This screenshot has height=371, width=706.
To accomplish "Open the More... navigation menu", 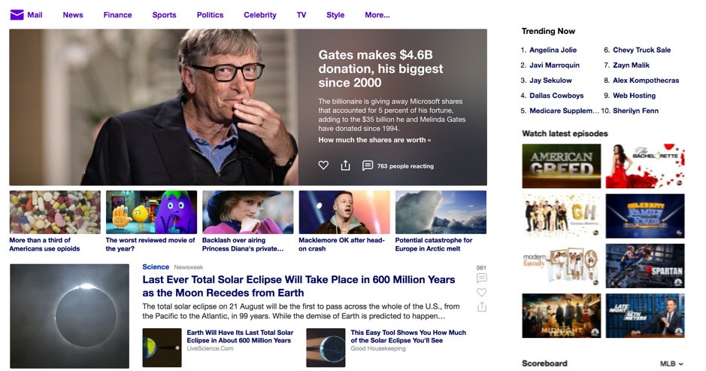I will click(x=377, y=15).
